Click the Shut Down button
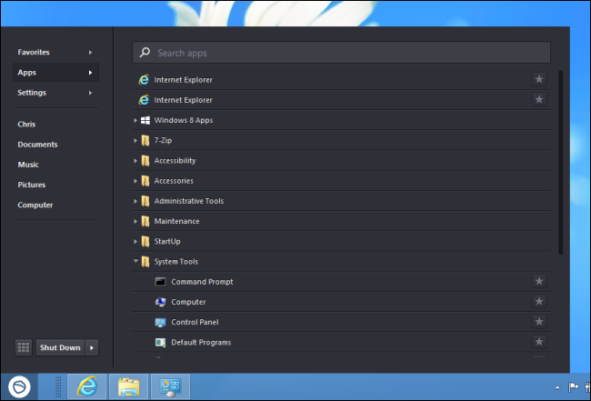The height and width of the screenshot is (401, 591). (x=60, y=347)
